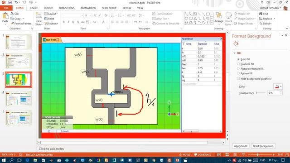The image size is (290, 163).
Task: Toggle Bold formatting
Action: (x=64, y=22)
